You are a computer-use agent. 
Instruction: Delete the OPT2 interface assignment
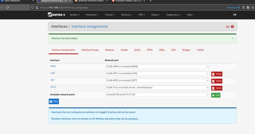[x=217, y=88]
